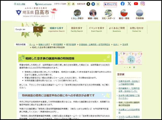Open 市政情報 menu icon
This screenshot has height=120, width=162.
pyautogui.click(x=139, y=14)
